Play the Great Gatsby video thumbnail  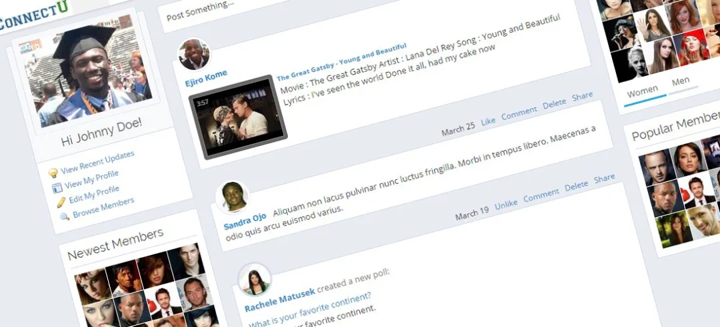click(238, 117)
